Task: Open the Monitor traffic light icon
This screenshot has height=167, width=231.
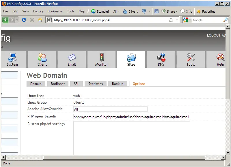Action: tap(102, 57)
